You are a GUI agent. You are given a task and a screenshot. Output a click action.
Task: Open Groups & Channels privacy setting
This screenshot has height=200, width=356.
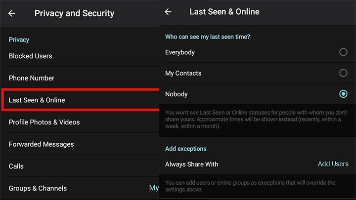(x=80, y=188)
